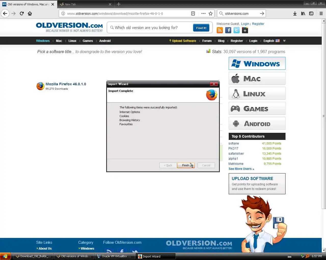The height and width of the screenshot is (260, 326).
Task: Click the site information icon in address bar
Action: coord(63,13)
